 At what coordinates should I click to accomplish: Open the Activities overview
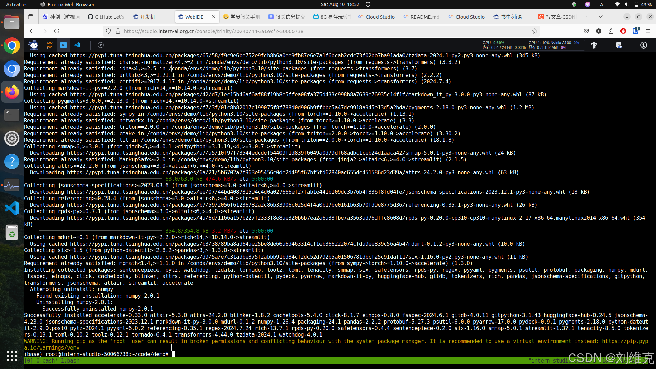pos(17,4)
